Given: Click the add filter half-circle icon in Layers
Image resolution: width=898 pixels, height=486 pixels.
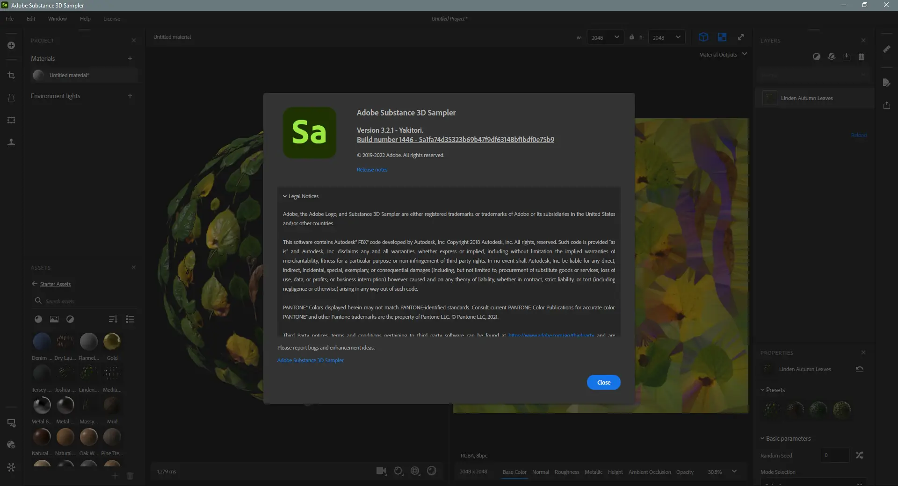Looking at the screenshot, I should coord(817,57).
